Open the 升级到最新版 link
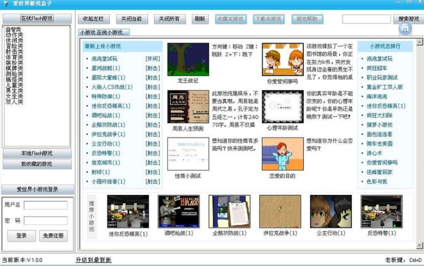 point(94,260)
